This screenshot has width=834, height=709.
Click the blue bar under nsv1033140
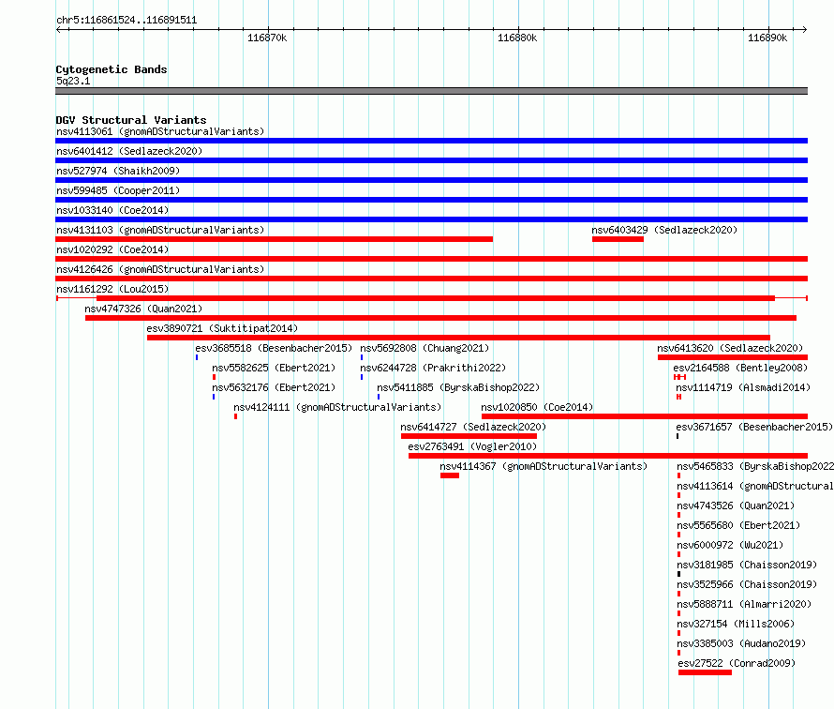431,219
